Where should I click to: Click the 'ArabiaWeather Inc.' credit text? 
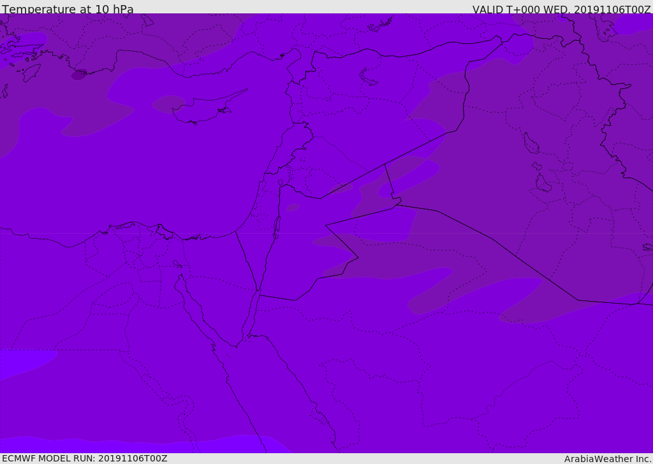tap(608, 459)
